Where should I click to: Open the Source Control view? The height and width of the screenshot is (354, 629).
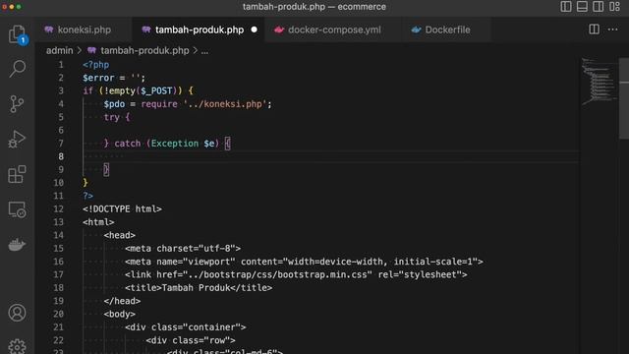pyautogui.click(x=17, y=104)
